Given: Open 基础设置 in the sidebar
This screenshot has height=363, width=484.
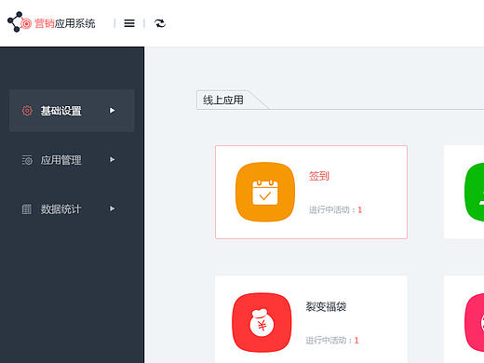Looking at the screenshot, I should point(72,111).
